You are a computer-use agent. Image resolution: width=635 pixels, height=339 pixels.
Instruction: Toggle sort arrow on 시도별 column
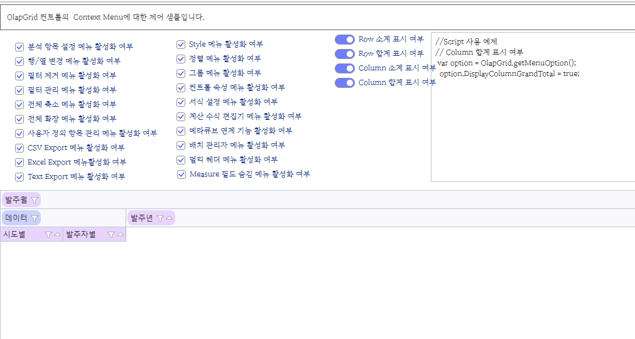pos(57,234)
